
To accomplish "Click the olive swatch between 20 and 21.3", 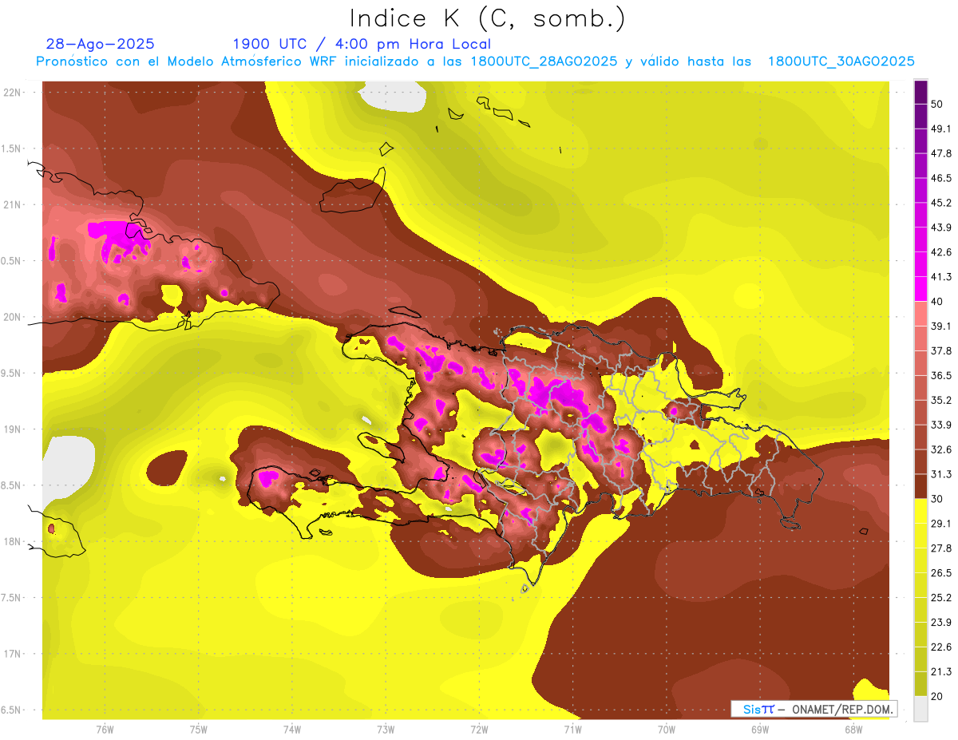I will tap(920, 683).
